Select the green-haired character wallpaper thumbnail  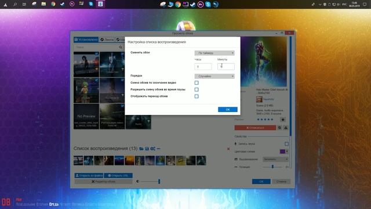(86, 91)
